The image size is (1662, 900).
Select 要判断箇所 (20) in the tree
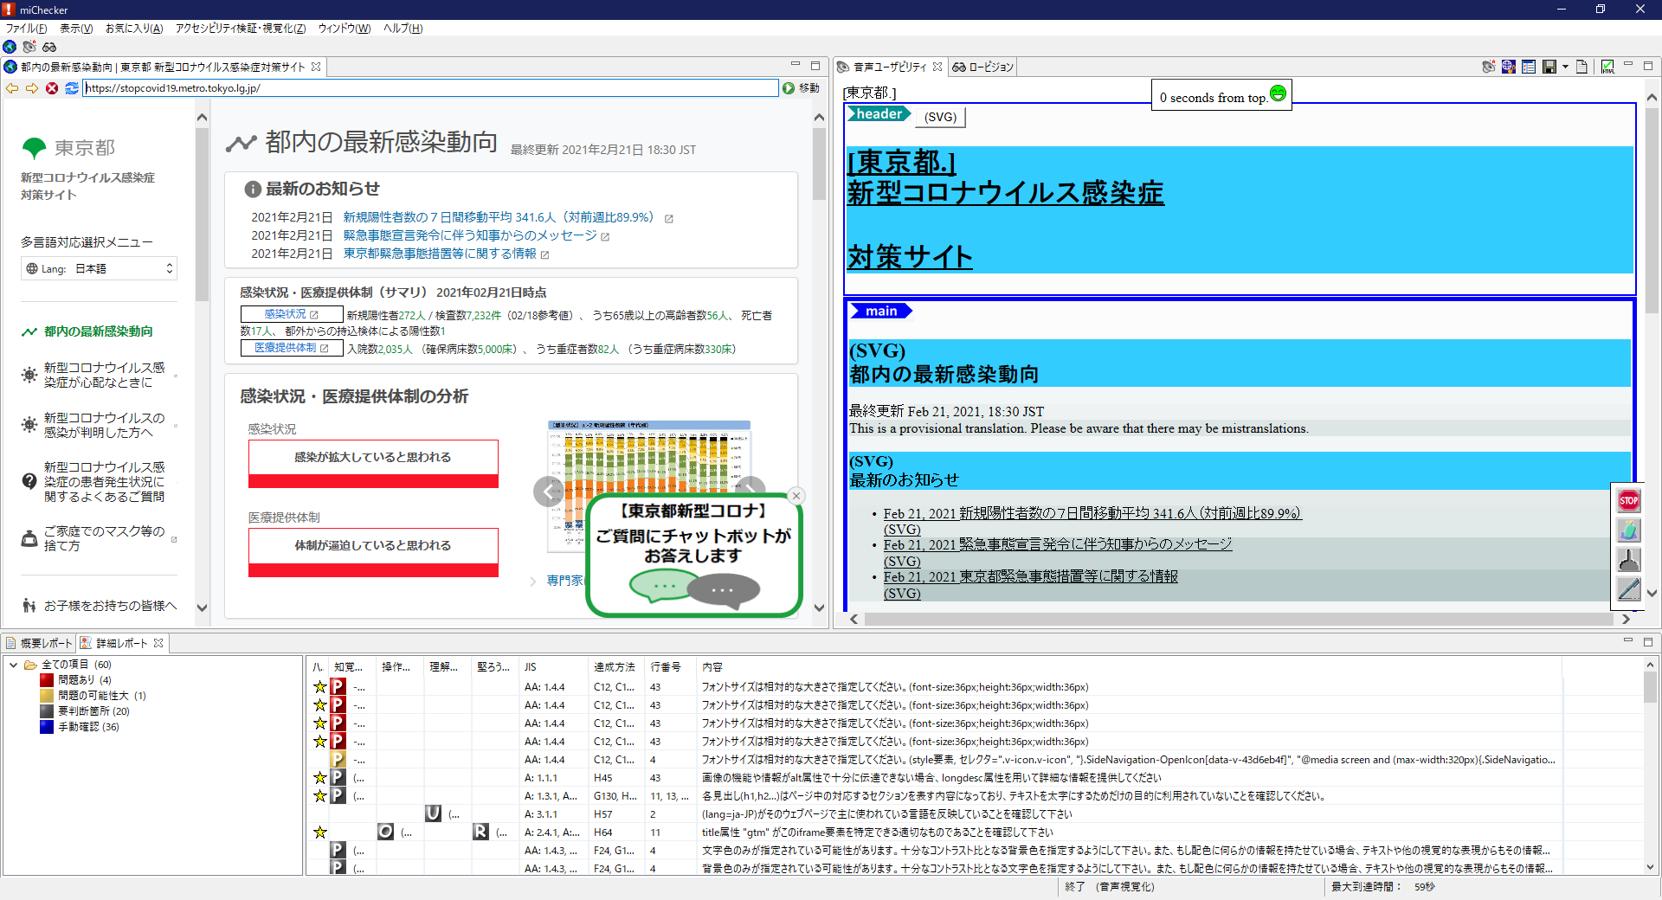[85, 711]
